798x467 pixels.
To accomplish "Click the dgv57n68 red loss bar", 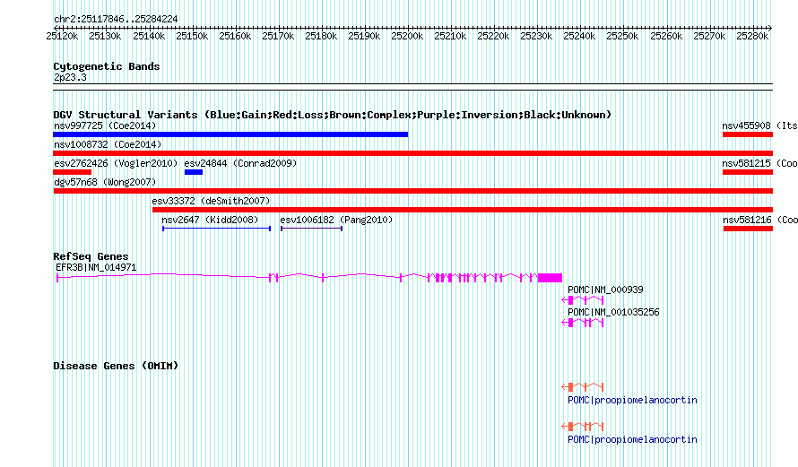I will (x=412, y=191).
